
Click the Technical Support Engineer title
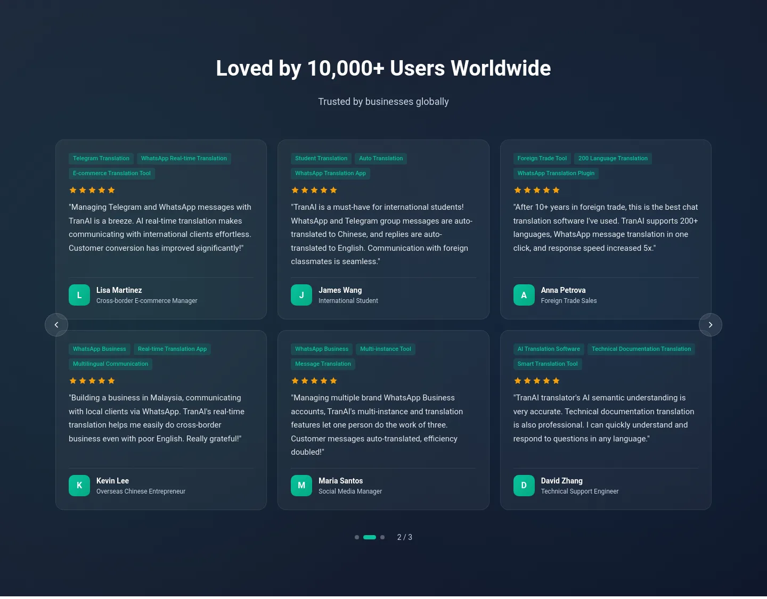580,491
